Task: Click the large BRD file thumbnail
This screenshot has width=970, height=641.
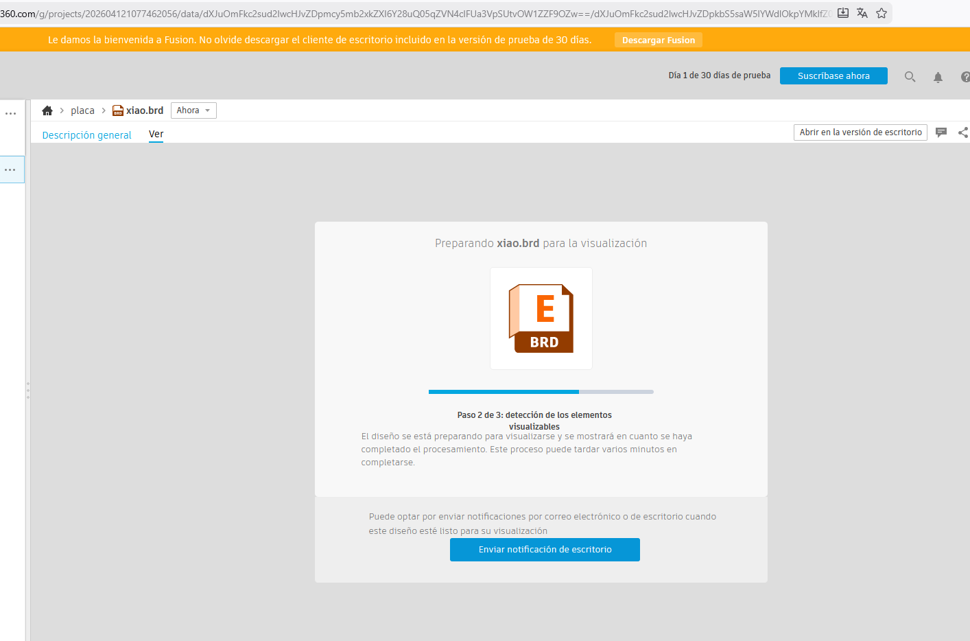Action: click(x=541, y=318)
